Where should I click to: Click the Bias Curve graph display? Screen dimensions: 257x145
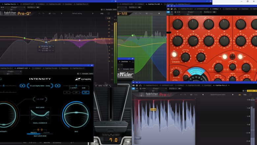(x=40, y=115)
